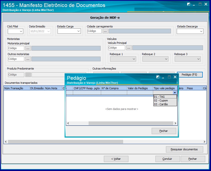Viewport: 211px width, 171px height.
Task: Click Pedágio window resize-mode icon
Action: 158,77
